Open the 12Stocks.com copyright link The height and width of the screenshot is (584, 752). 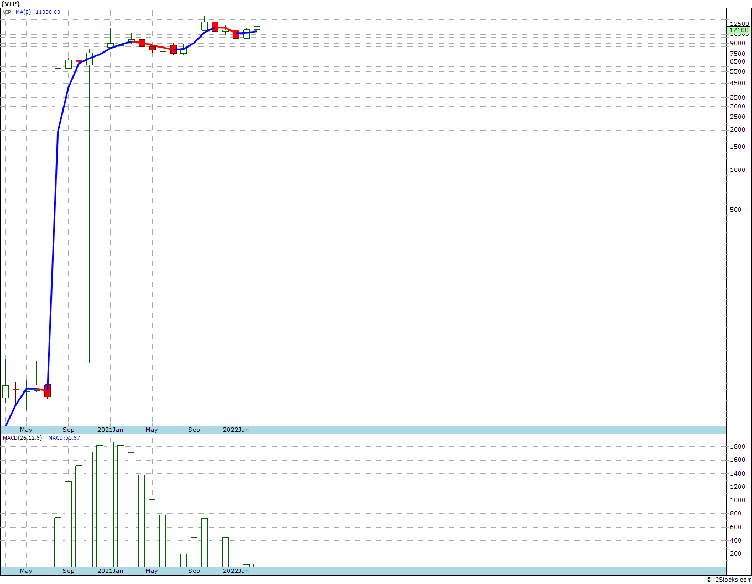tap(728, 580)
